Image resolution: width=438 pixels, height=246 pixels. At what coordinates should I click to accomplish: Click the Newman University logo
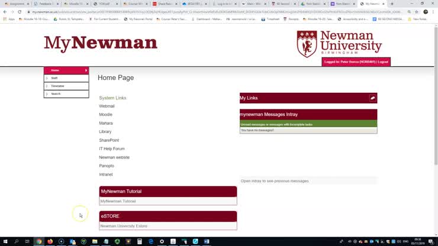click(339, 44)
